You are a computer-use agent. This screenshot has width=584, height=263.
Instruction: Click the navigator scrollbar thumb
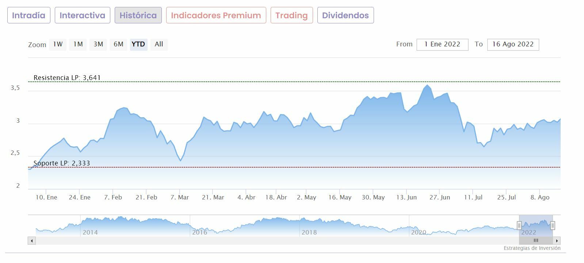(x=536, y=241)
